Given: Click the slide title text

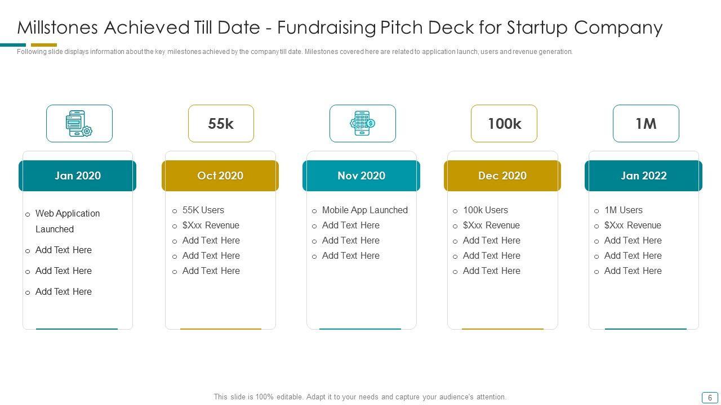Looking at the screenshot, I should click(340, 27).
